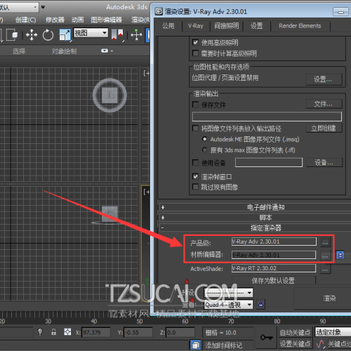351x351 pixels.
Task: Open the 修改器 menu
Action: pyautogui.click(x=55, y=20)
